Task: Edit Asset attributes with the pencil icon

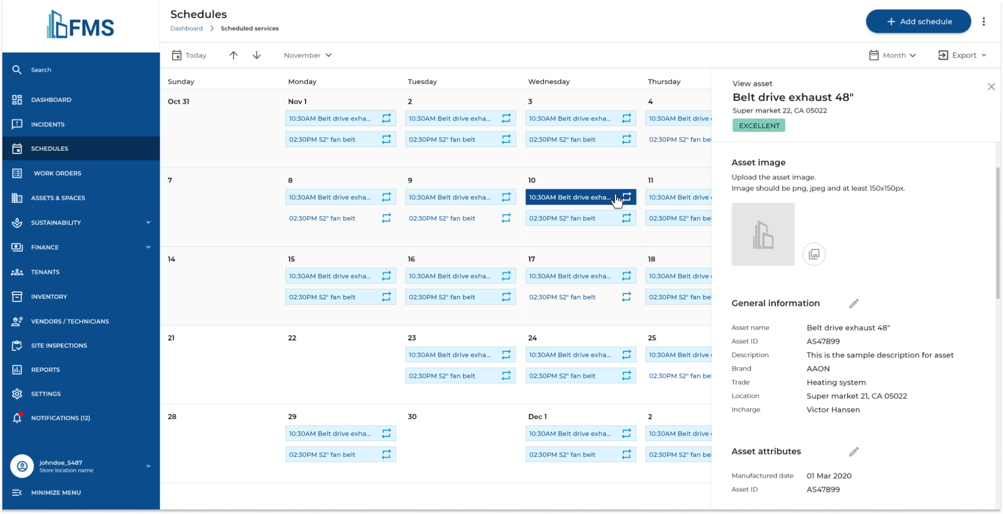Action: tap(853, 452)
